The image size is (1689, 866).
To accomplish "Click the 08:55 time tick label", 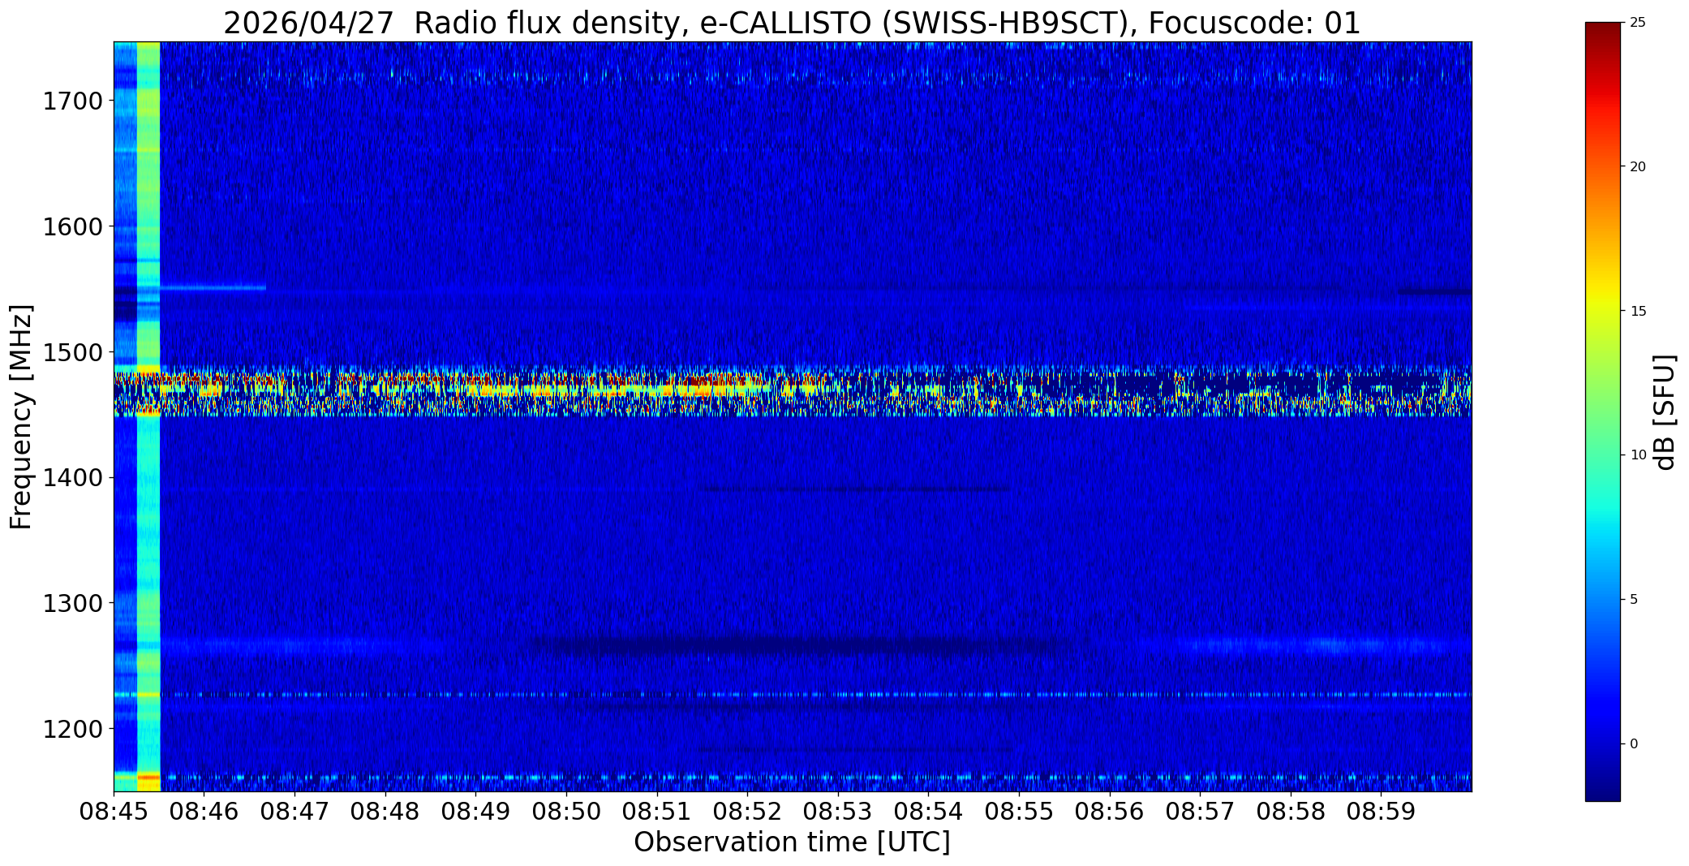I will click(1019, 811).
